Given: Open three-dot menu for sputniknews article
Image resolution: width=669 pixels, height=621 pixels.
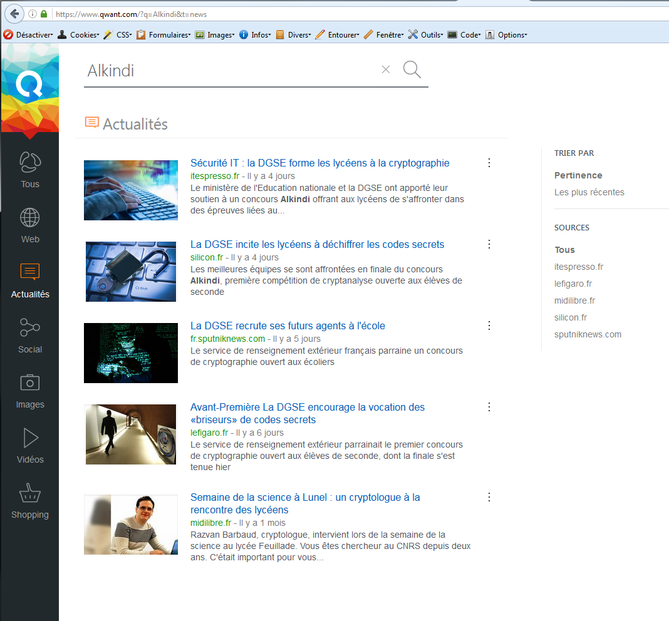Looking at the screenshot, I should 489,326.
